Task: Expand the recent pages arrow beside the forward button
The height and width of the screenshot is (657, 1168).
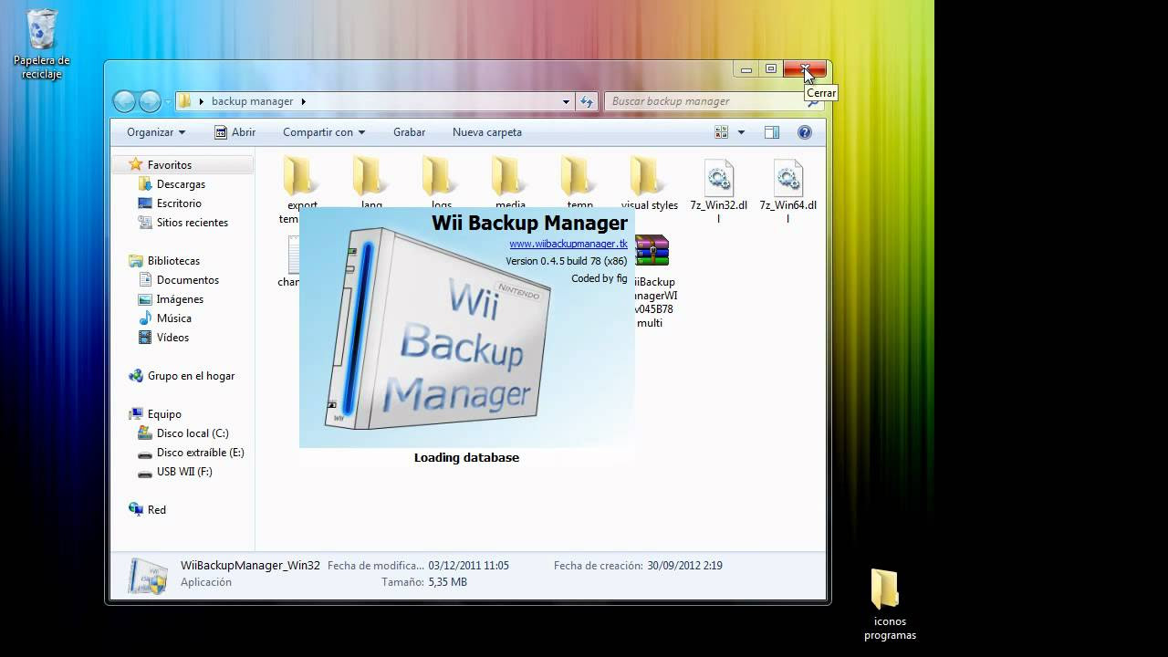Action: pyautogui.click(x=167, y=101)
